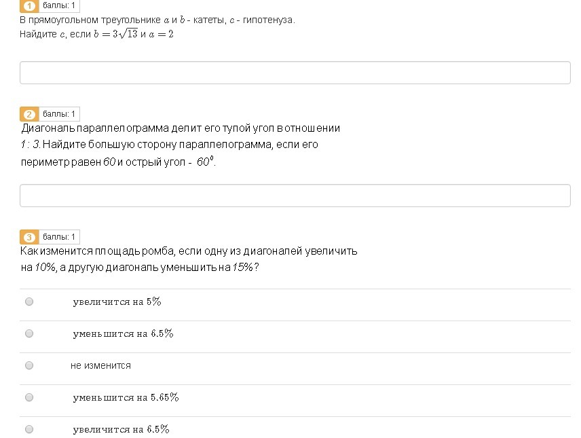Click the answer text 'уменьшится на 6.5%'
581x438 pixels.
123,333
